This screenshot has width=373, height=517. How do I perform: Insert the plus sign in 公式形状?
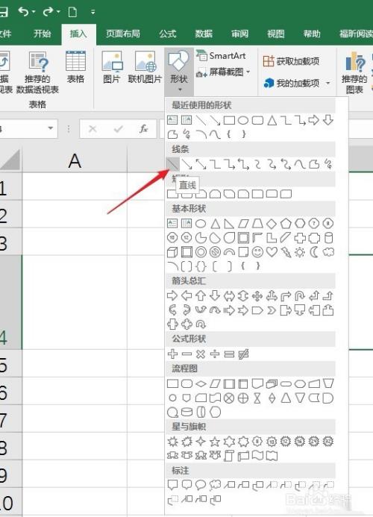[172, 354]
